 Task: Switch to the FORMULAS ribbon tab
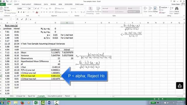[37, 4]
